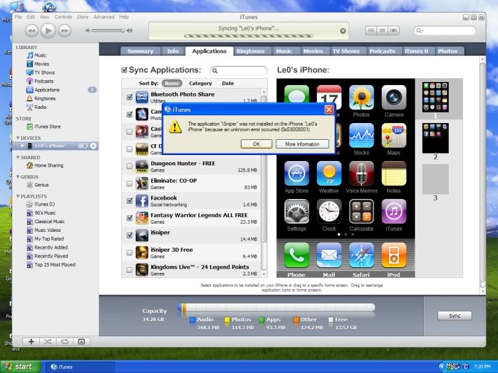The width and height of the screenshot is (498, 373).
Task: Switch to the Ringtones tab
Action: 250,51
